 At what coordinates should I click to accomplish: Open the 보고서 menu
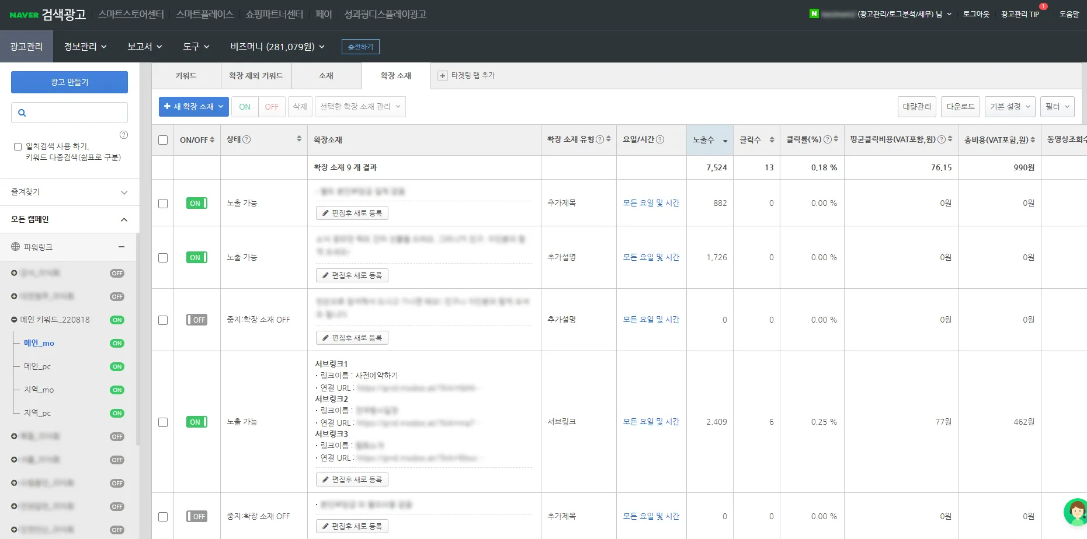pyautogui.click(x=145, y=47)
